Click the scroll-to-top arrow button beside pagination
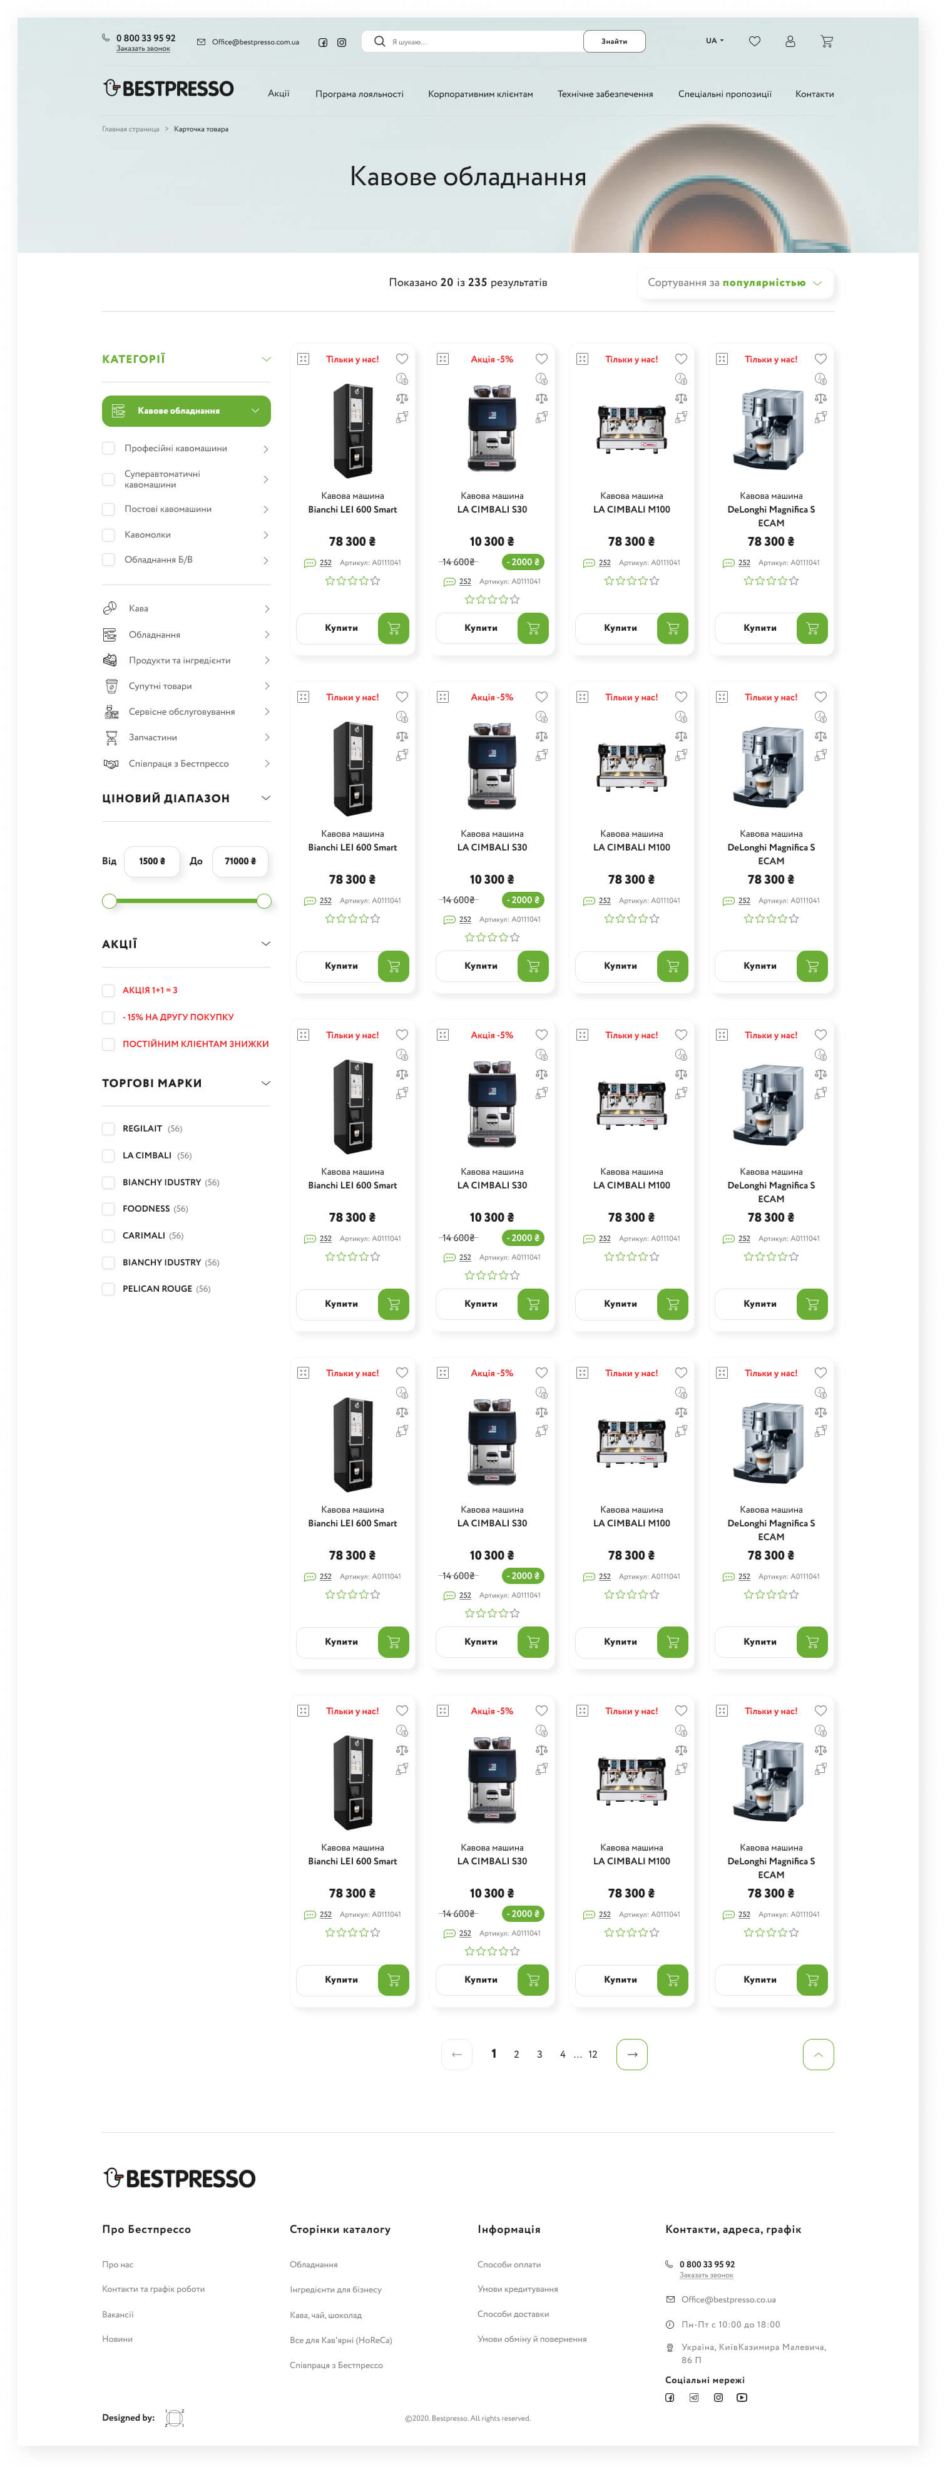Screen dimensions: 945x2472 point(819,2055)
